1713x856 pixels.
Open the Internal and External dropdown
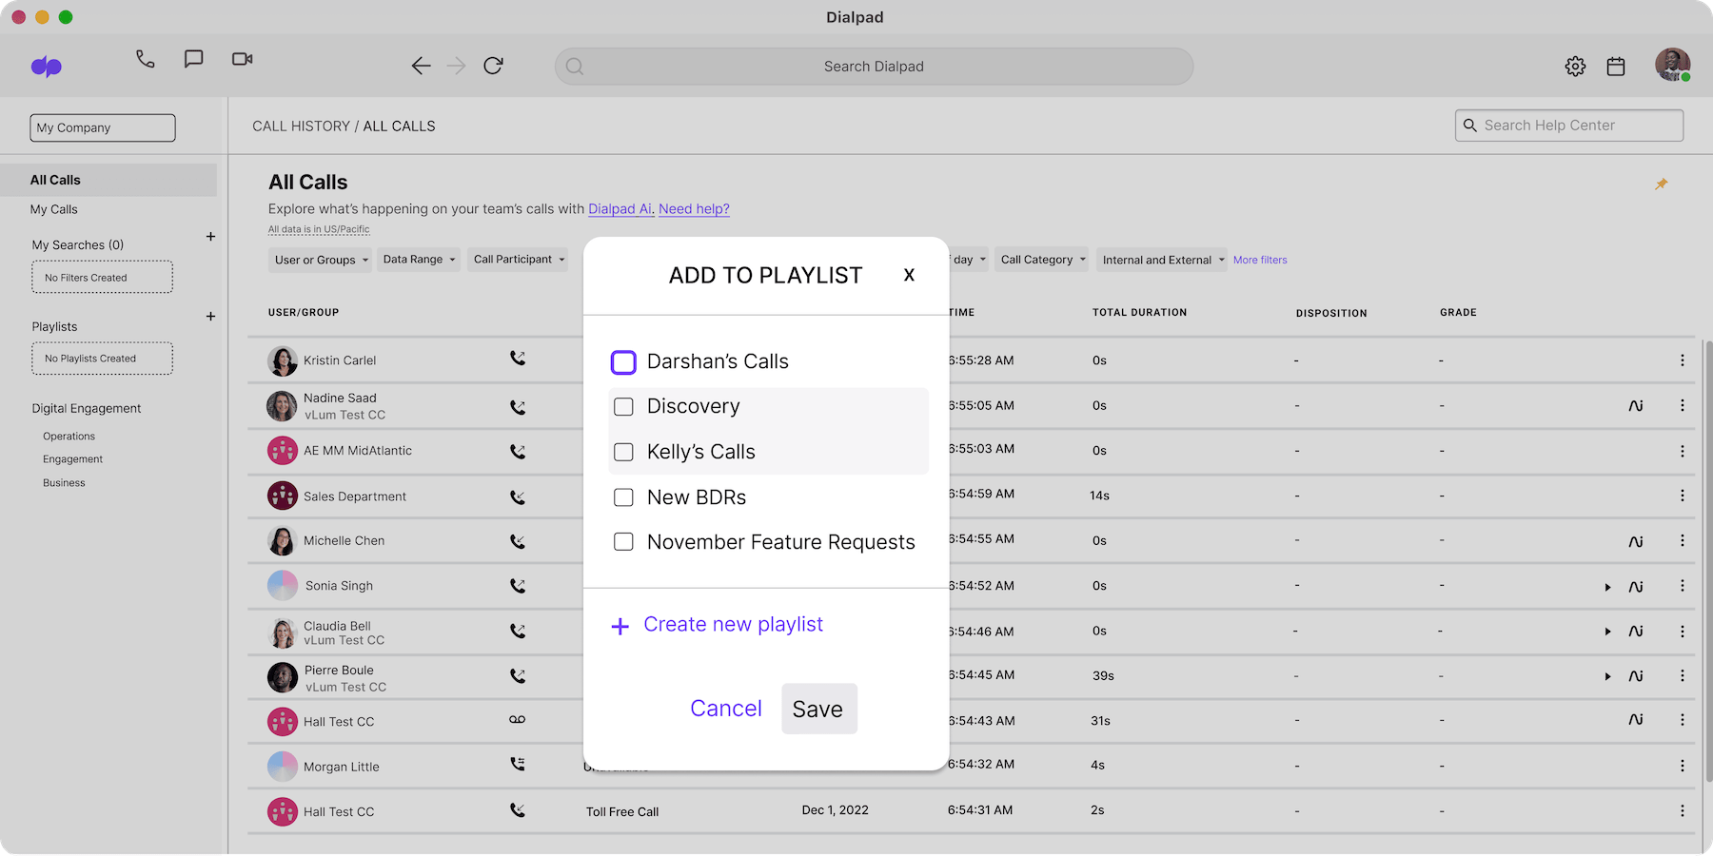click(x=1161, y=259)
